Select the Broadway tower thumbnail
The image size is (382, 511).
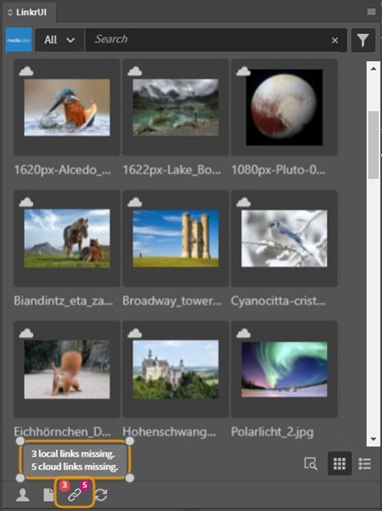[176, 239]
